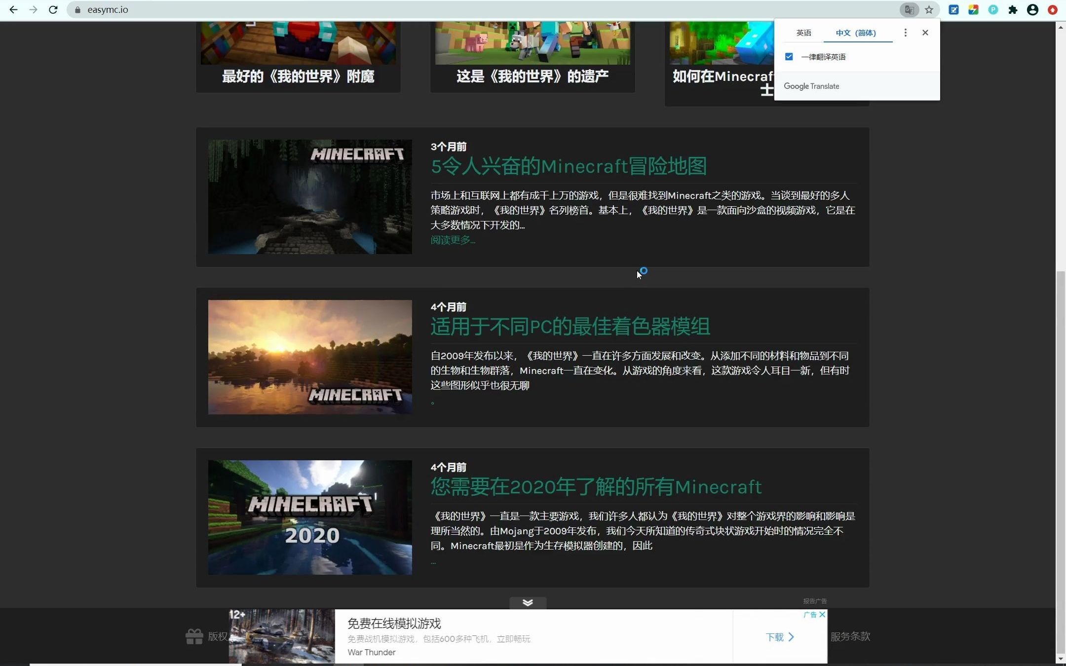Select the 中文（简体）tab
1066x666 pixels.
(857, 33)
